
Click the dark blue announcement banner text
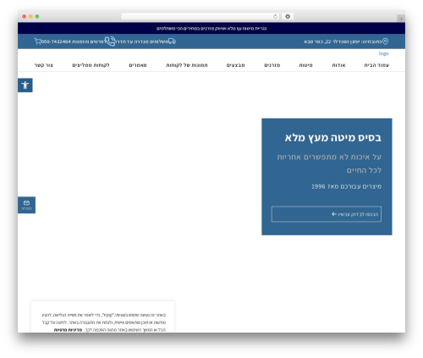pos(211,29)
